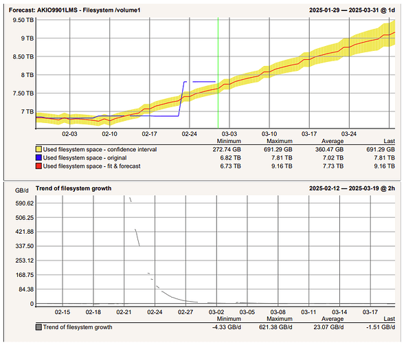Screen dimensions: 406x343
Task: Click the 84.38 axis value
Action: point(26,289)
